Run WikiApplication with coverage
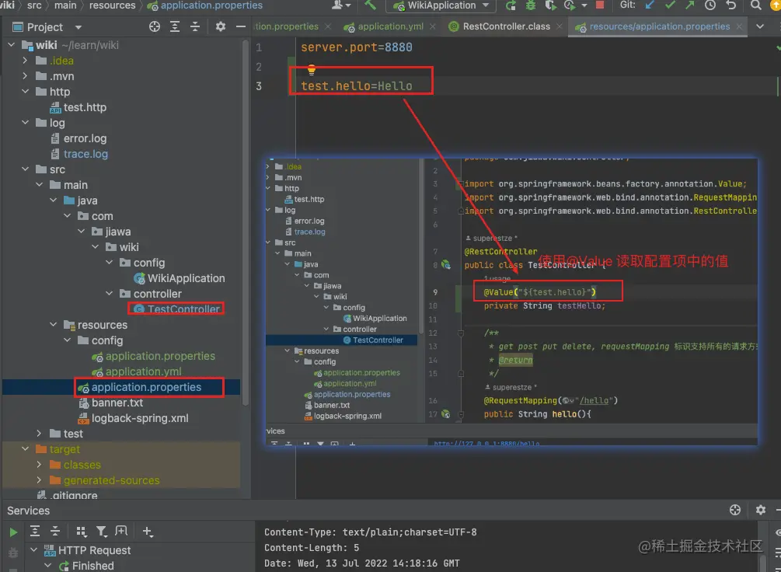The height and width of the screenshot is (572, 781). (x=550, y=5)
